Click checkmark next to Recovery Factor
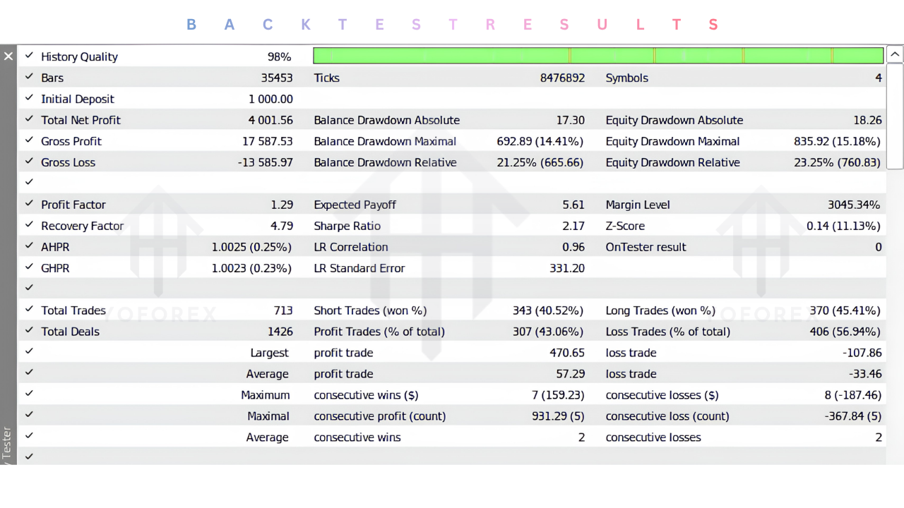This screenshot has height=508, width=904. (x=29, y=224)
